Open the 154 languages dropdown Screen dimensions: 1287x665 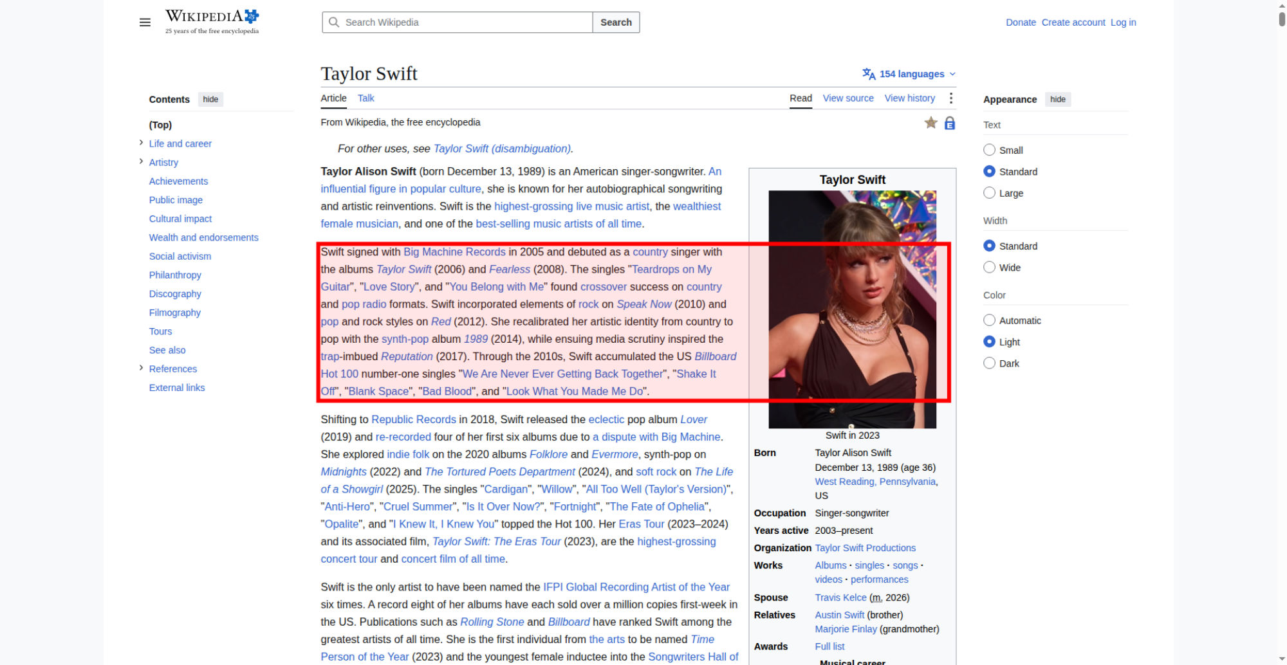[910, 74]
